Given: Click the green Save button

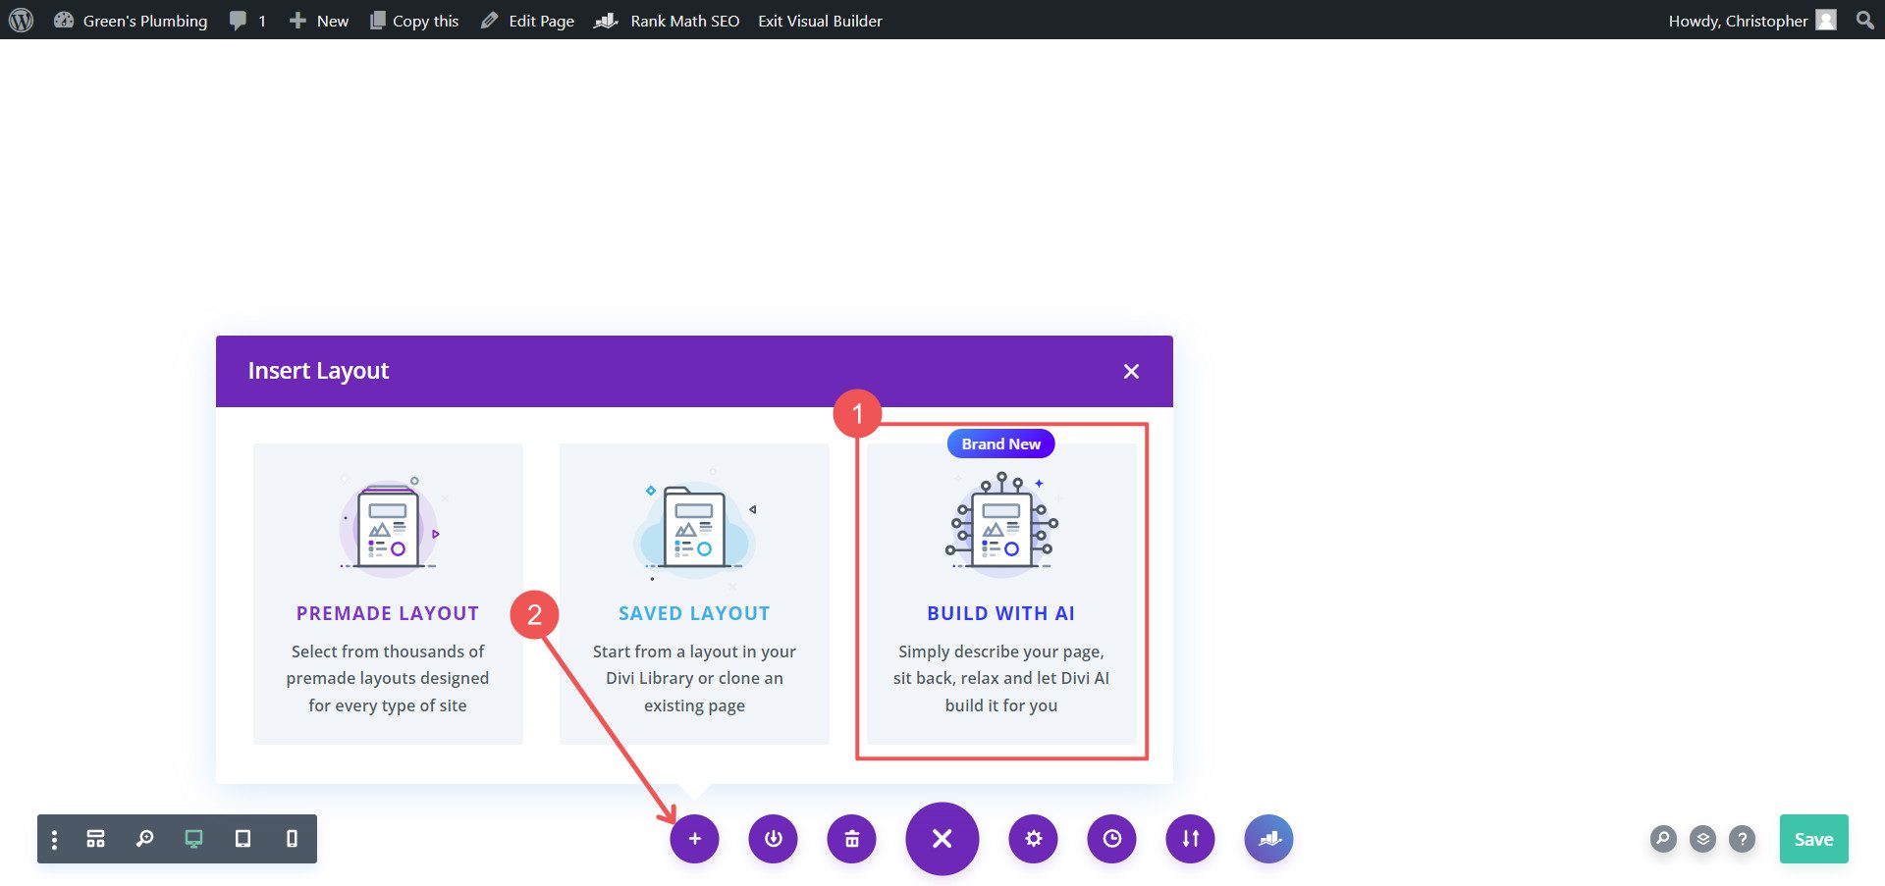Looking at the screenshot, I should point(1813,839).
